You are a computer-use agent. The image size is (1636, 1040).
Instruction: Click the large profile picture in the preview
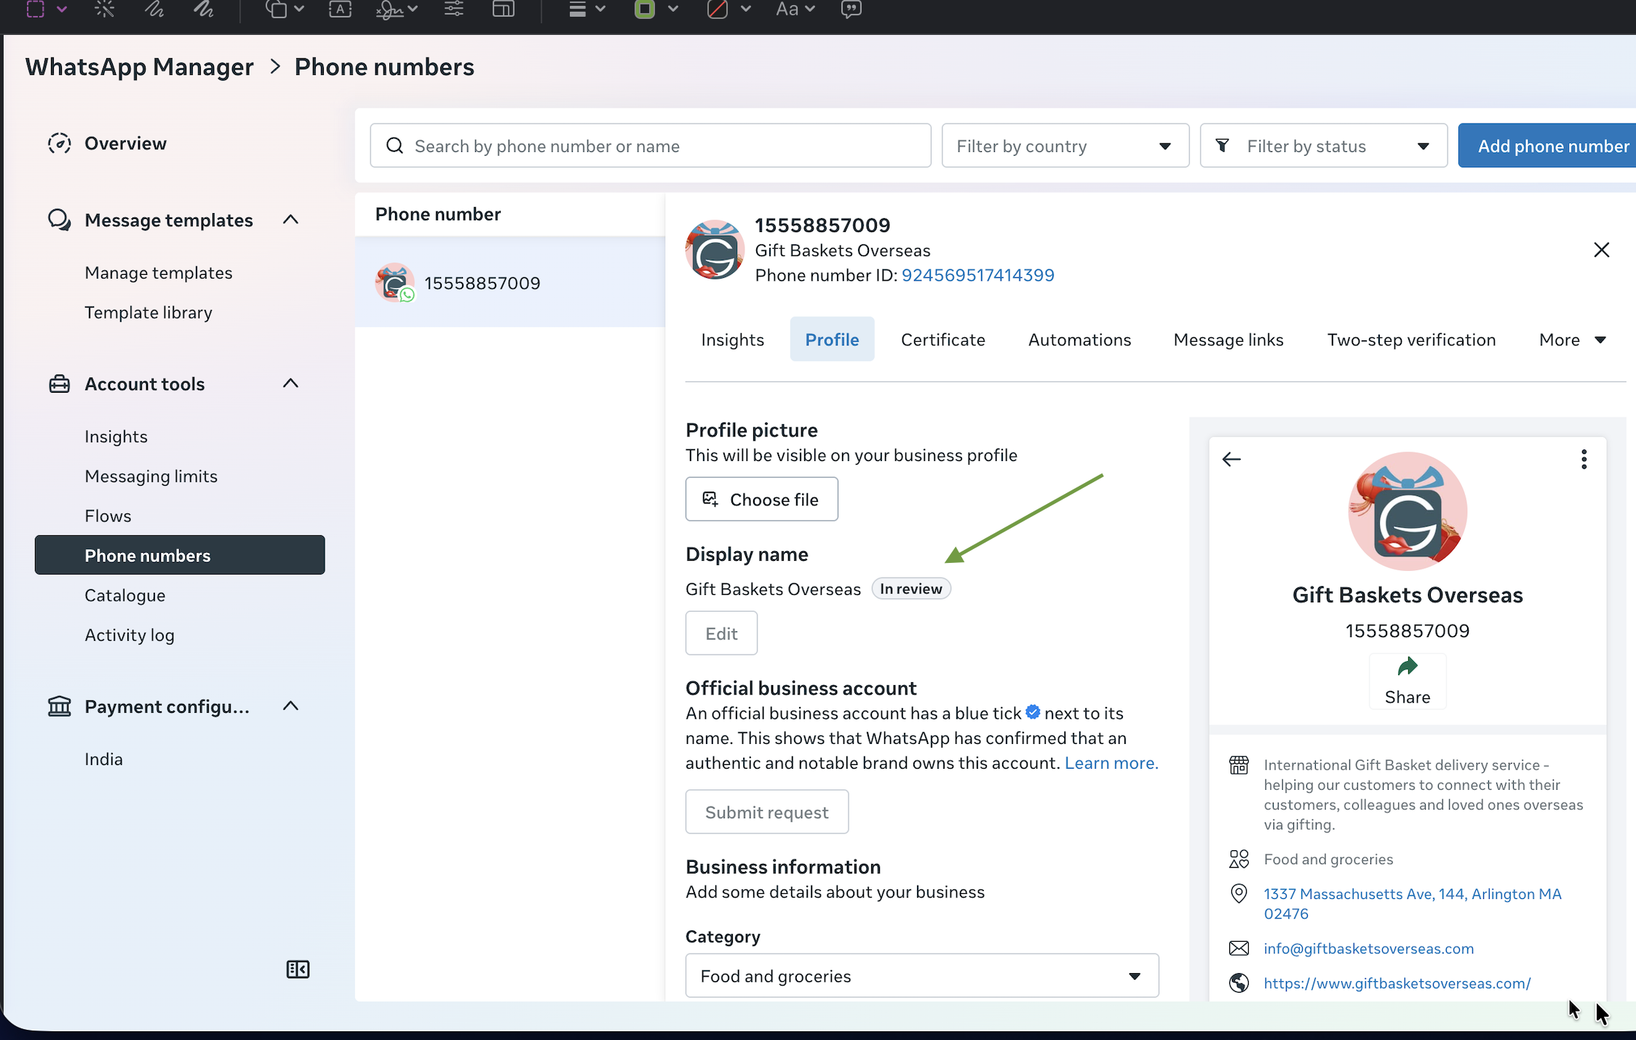tap(1407, 511)
